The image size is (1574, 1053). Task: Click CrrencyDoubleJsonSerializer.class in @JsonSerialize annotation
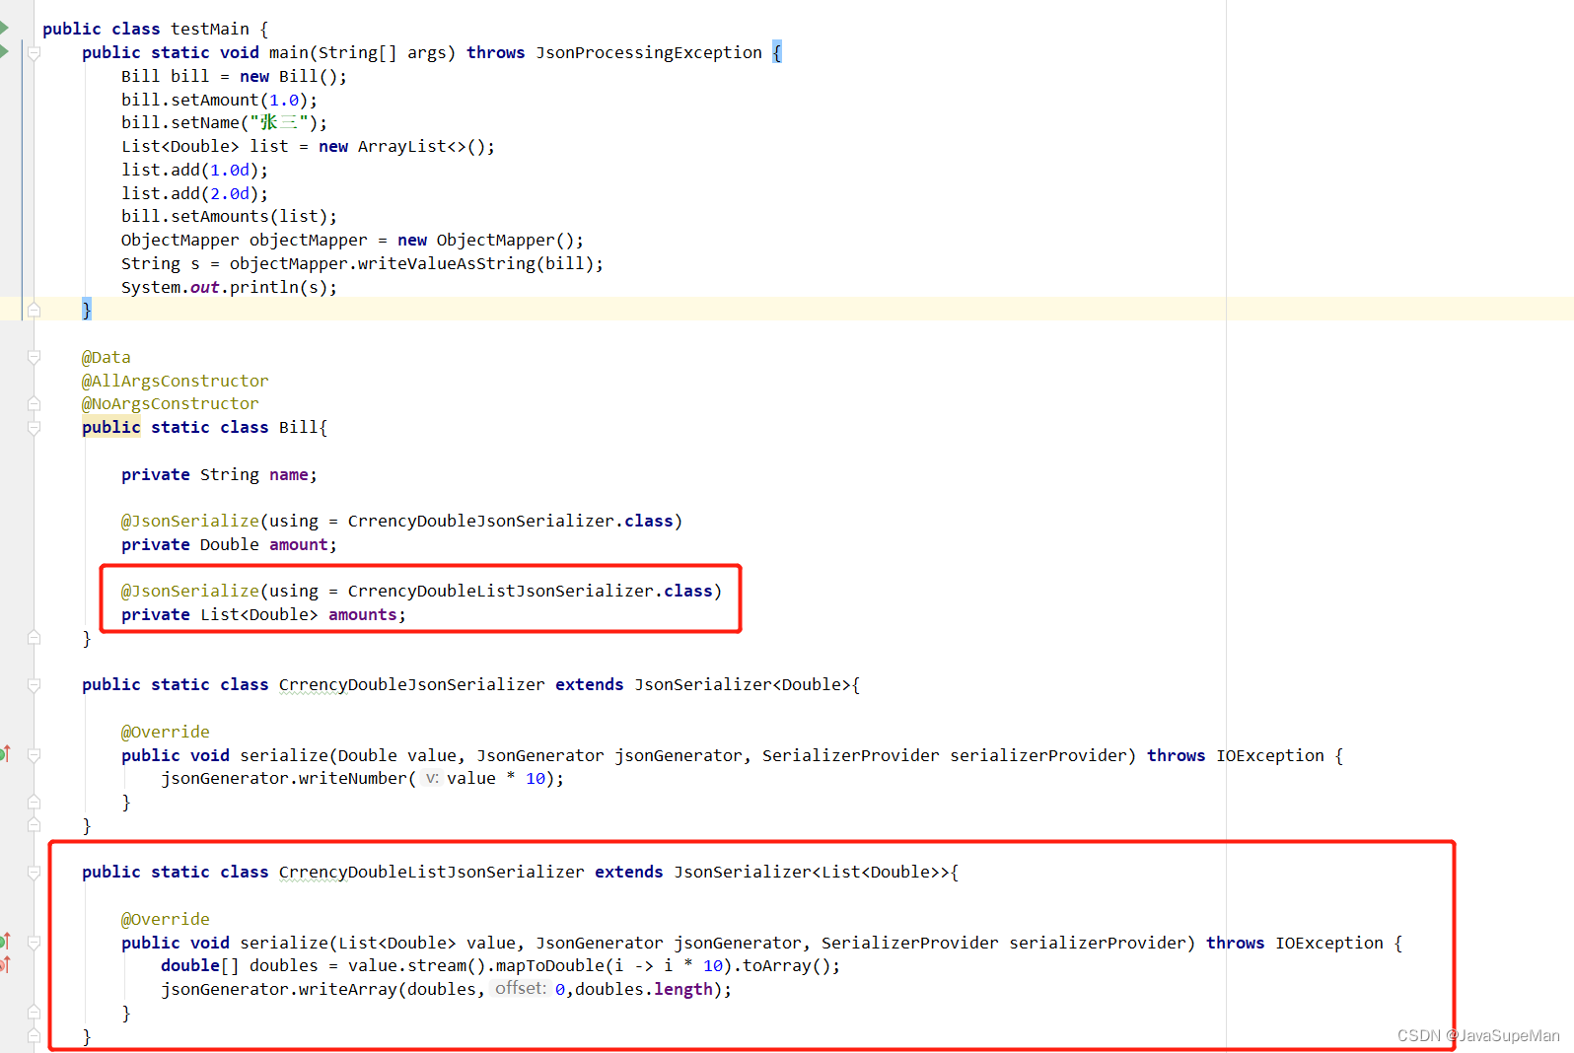tap(511, 521)
